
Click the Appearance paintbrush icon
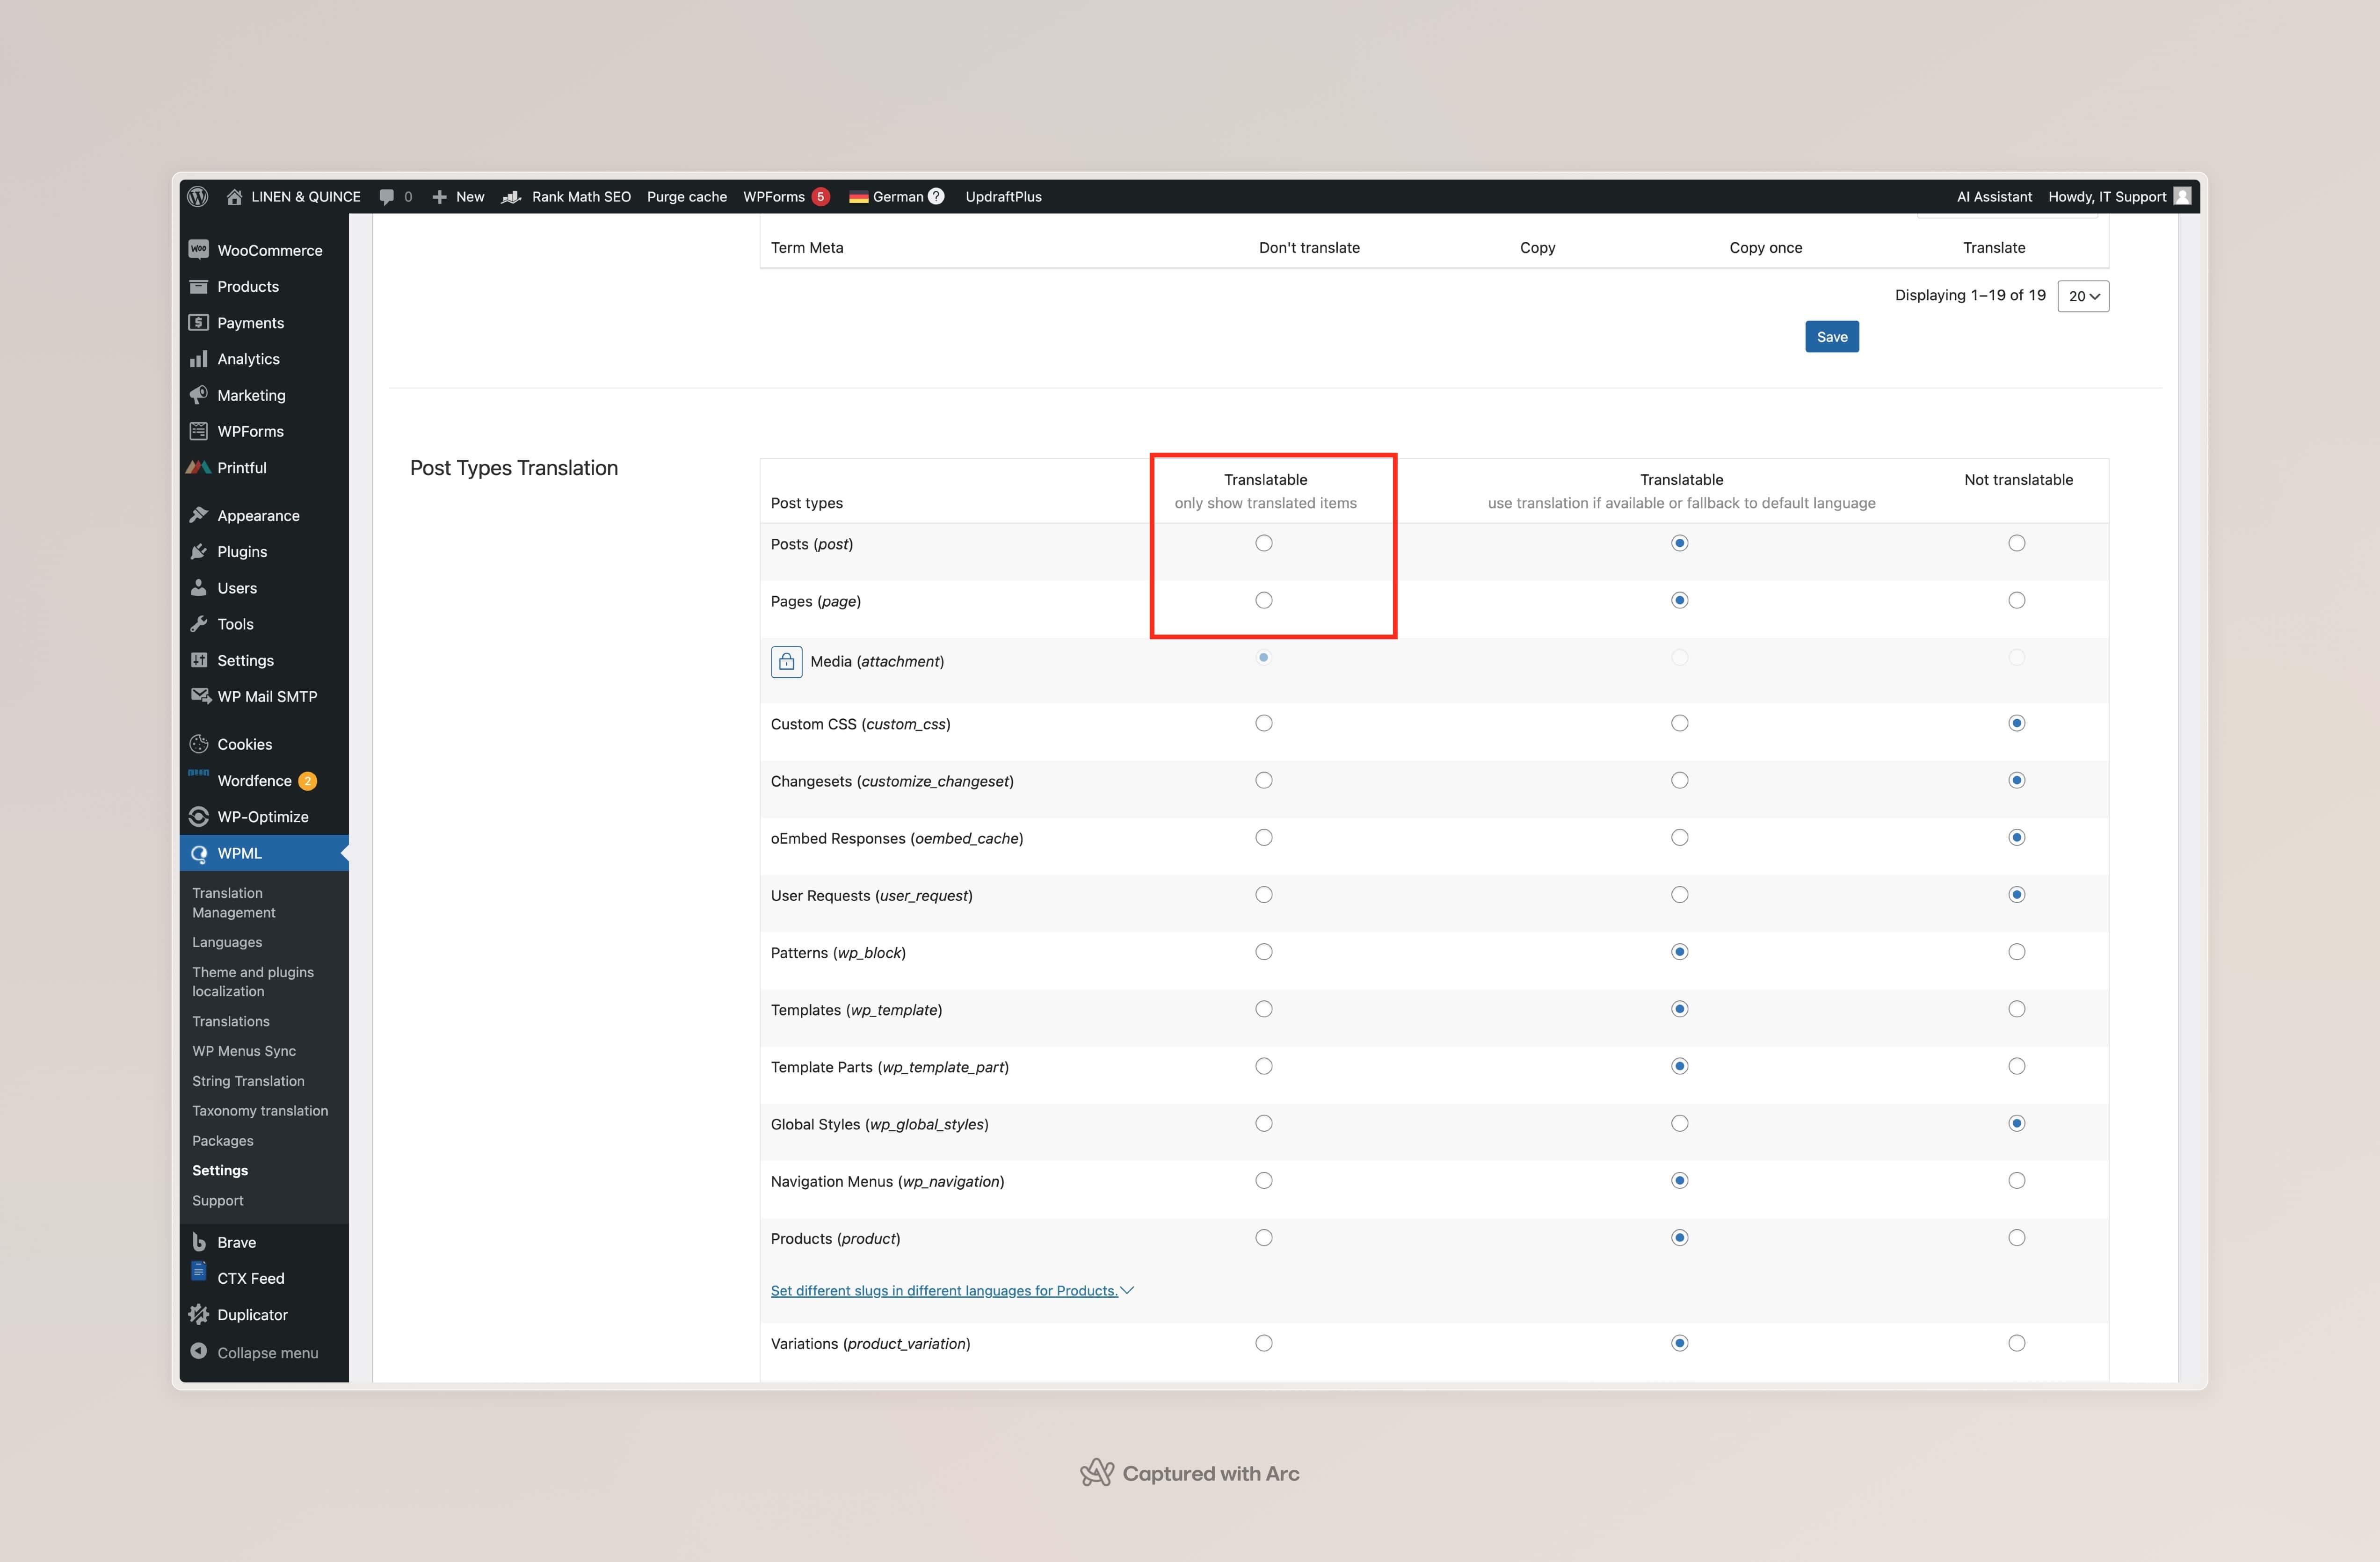click(x=199, y=515)
